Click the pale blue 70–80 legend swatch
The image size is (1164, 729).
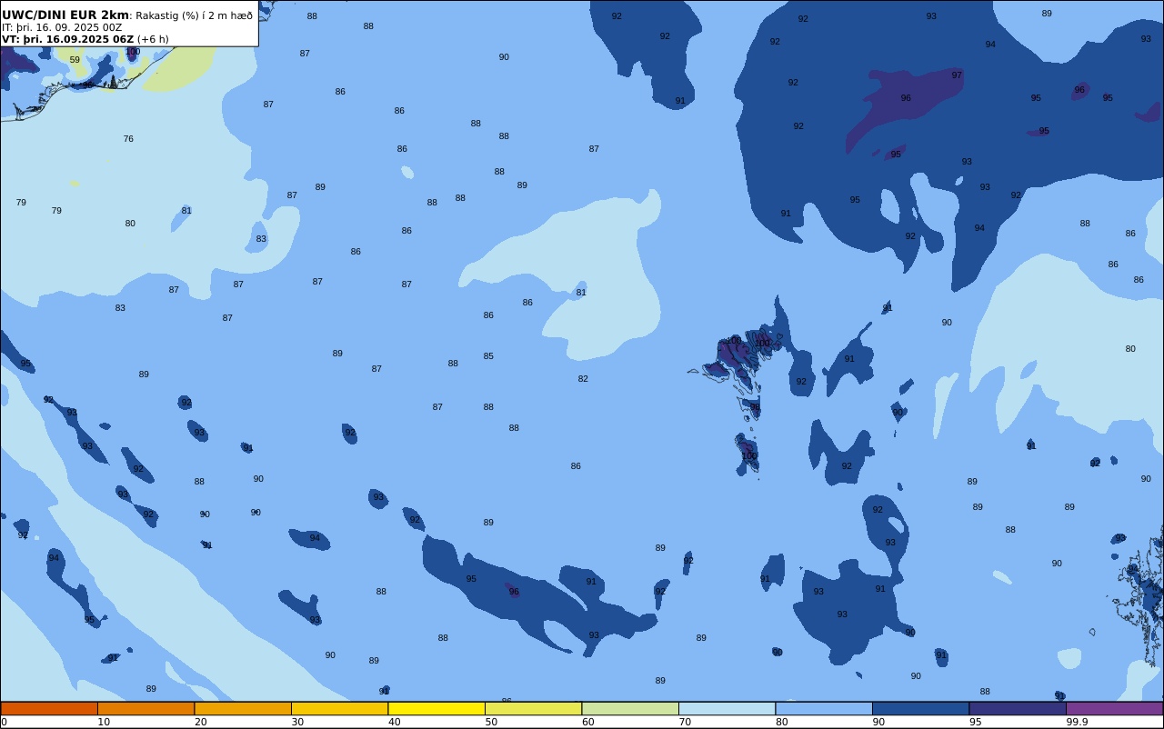727,708
